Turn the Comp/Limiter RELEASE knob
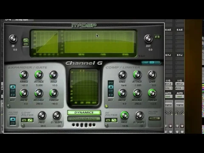 pos(137,93)
